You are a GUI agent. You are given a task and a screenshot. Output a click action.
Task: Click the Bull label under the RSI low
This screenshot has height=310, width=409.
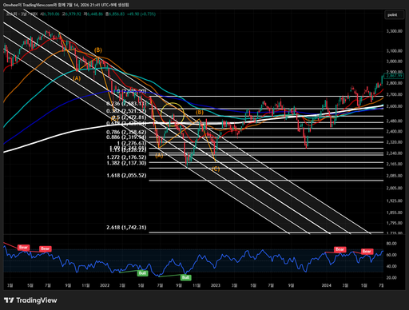pyautogui.click(x=185, y=277)
